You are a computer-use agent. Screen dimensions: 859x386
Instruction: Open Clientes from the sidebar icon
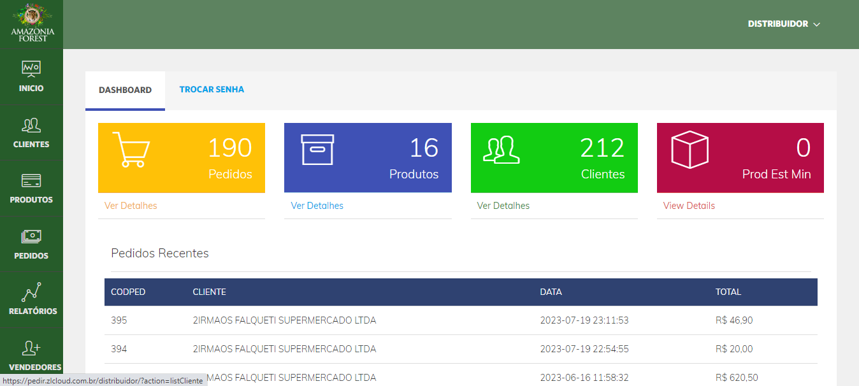coord(31,125)
